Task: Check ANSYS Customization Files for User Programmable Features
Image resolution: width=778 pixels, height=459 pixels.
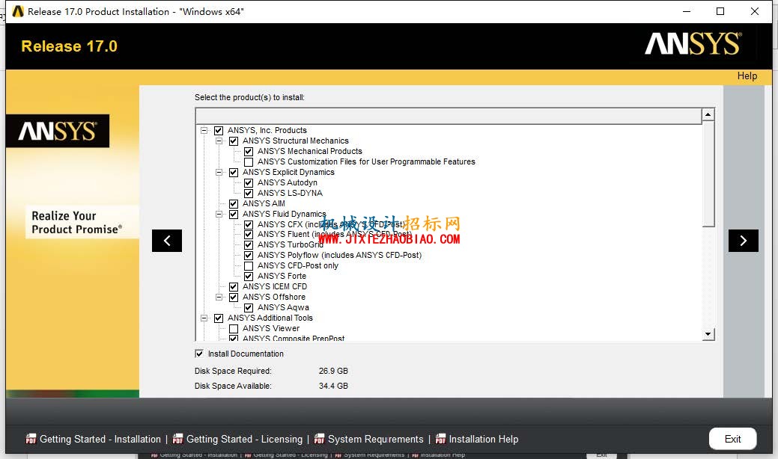Action: point(249,162)
